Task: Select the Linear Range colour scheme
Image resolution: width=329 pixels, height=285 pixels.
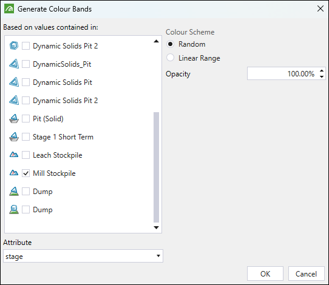Action: tap(170, 58)
